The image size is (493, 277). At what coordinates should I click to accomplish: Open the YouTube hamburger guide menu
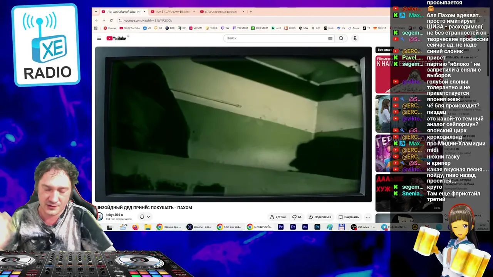pyautogui.click(x=99, y=38)
